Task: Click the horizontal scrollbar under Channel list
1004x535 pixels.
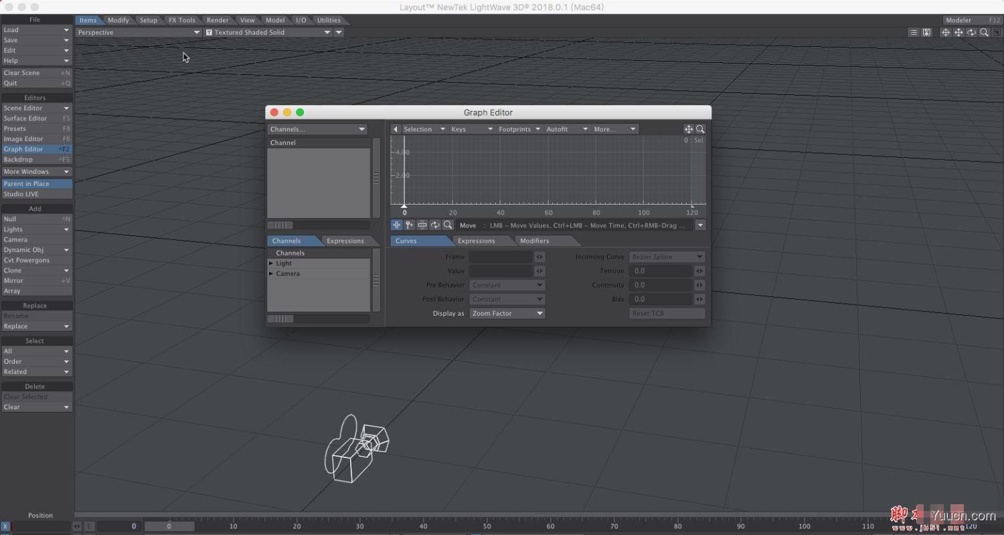Action: (x=319, y=225)
